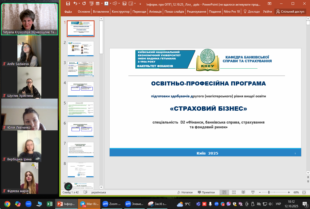Start slideshow from beginning icon
Image resolution: width=310 pixels, height=209 pixels.
(x=91, y=4)
